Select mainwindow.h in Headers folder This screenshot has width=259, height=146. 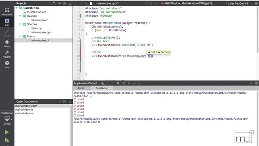[x=39, y=20]
